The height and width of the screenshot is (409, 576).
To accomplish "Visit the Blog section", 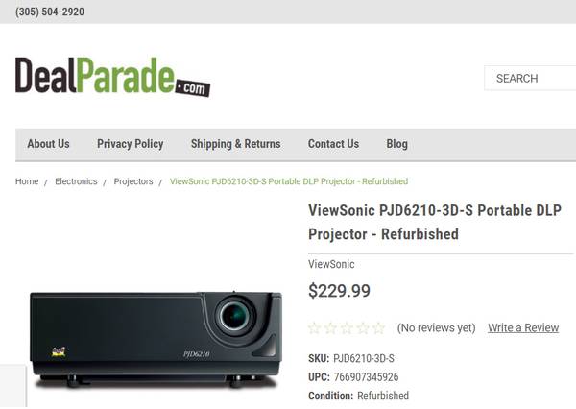I will (x=397, y=144).
